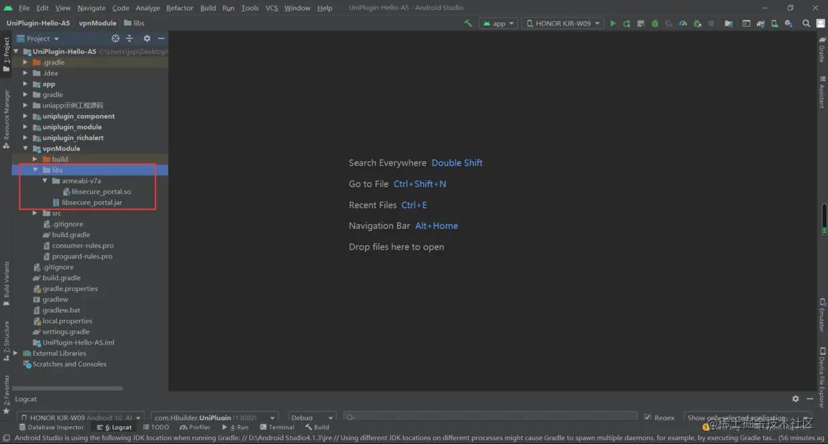Hide the Logcat panel with minus icon

[x=809, y=399]
